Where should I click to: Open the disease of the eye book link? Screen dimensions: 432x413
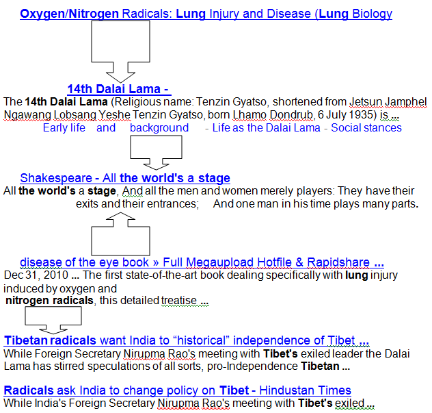coord(201,262)
